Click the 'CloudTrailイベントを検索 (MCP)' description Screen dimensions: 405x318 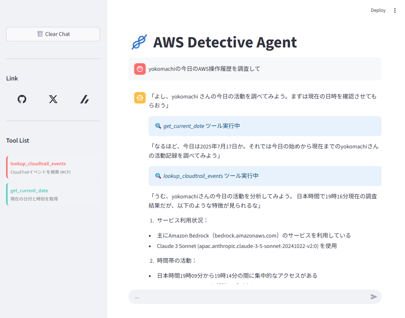coord(41,172)
